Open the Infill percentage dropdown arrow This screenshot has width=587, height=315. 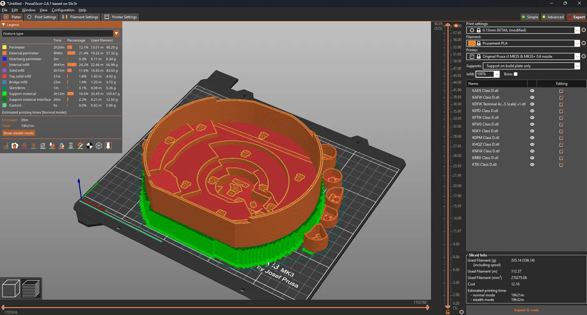[x=497, y=74]
